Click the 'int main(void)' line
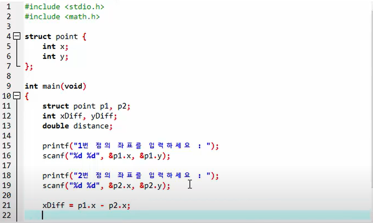Image resolution: width=373 pixels, height=223 pixels. pos(55,86)
